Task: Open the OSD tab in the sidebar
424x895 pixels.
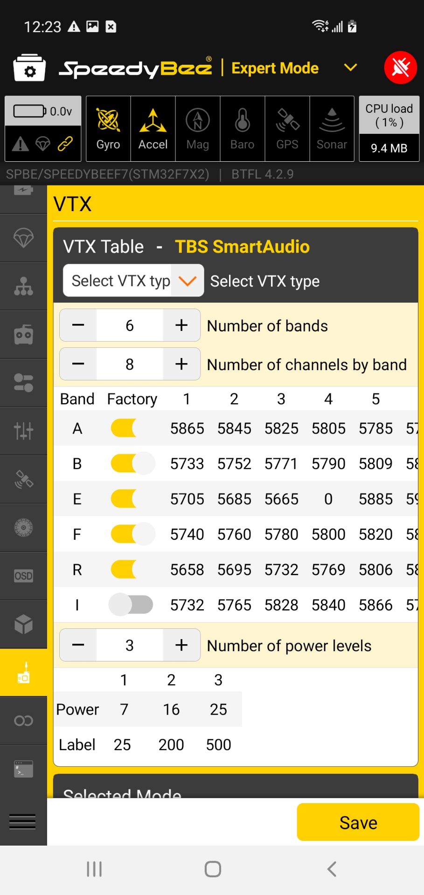Action: (23, 576)
